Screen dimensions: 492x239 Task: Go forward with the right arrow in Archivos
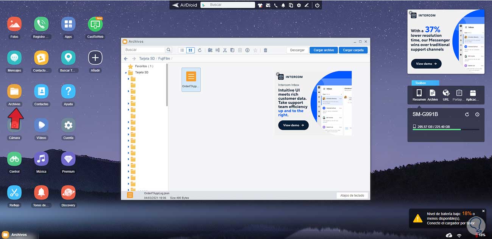tap(134, 59)
